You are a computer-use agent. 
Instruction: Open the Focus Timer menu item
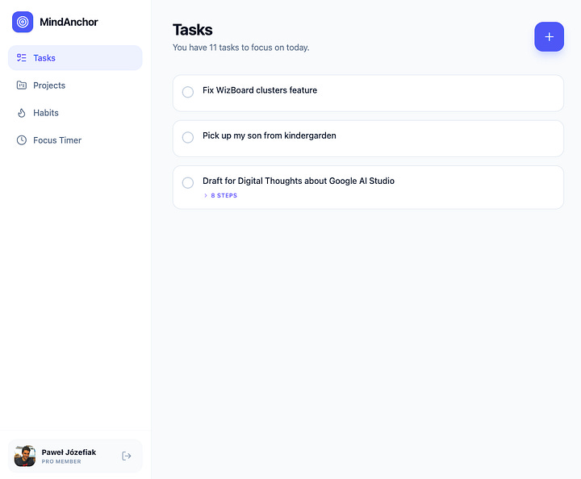point(57,140)
